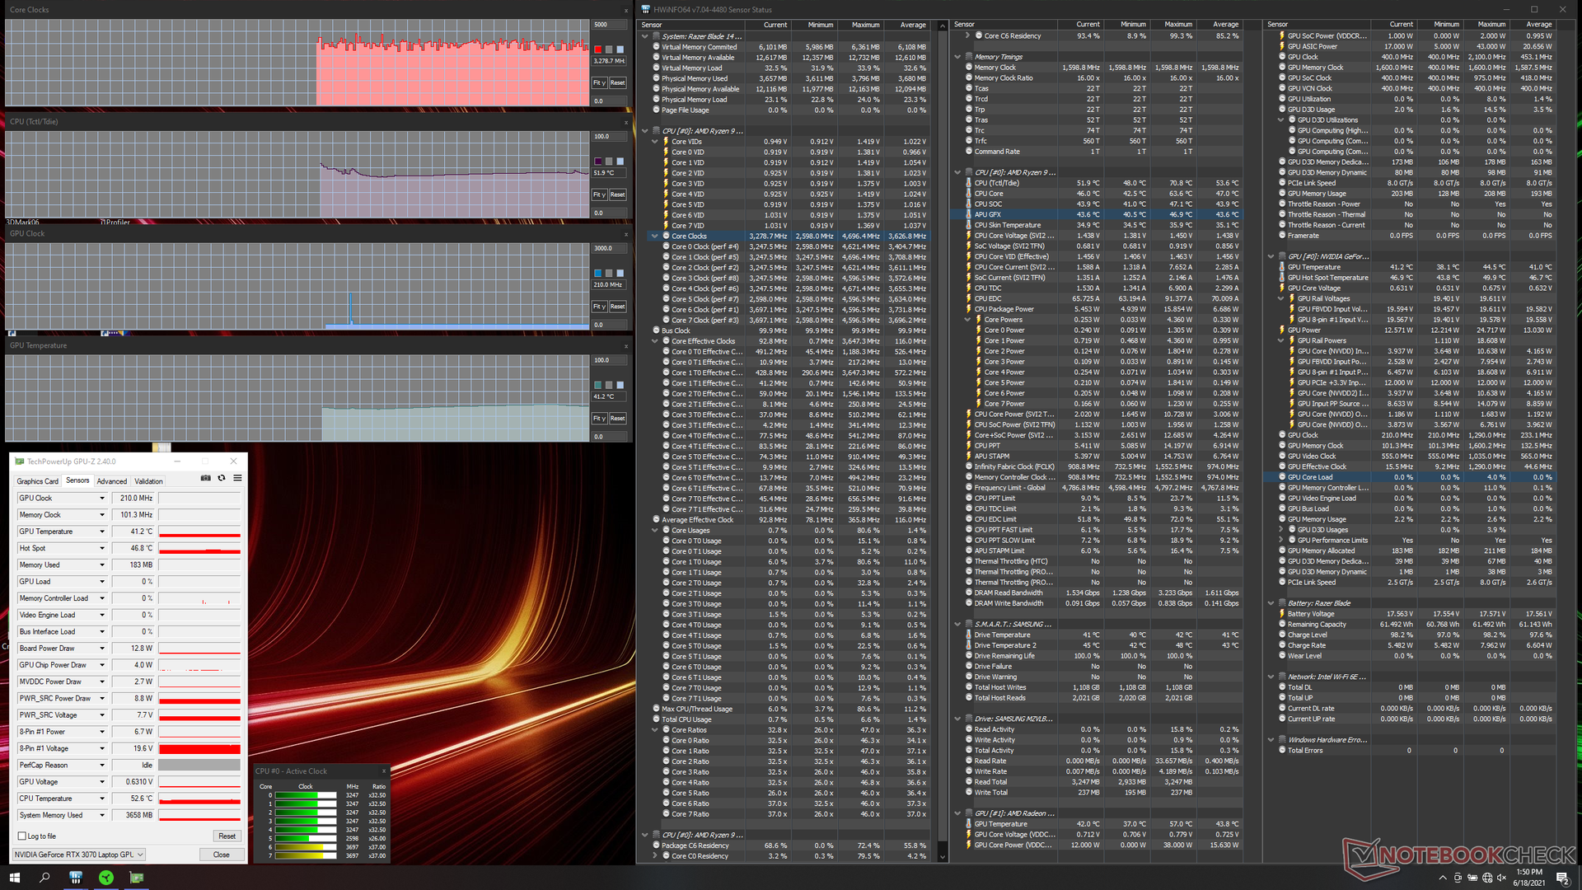
Task: Click the Windows Start button
Action: click(x=14, y=878)
